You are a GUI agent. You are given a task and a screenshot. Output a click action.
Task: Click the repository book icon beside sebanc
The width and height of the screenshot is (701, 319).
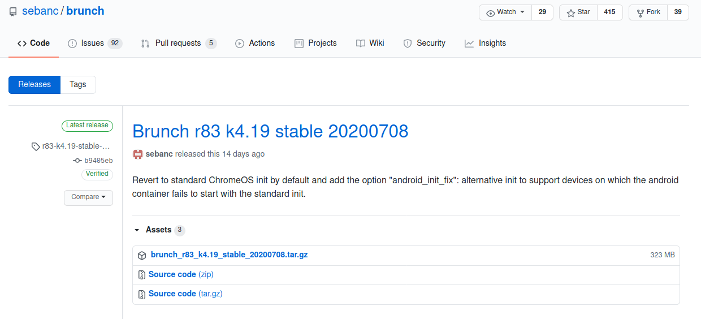tap(13, 11)
